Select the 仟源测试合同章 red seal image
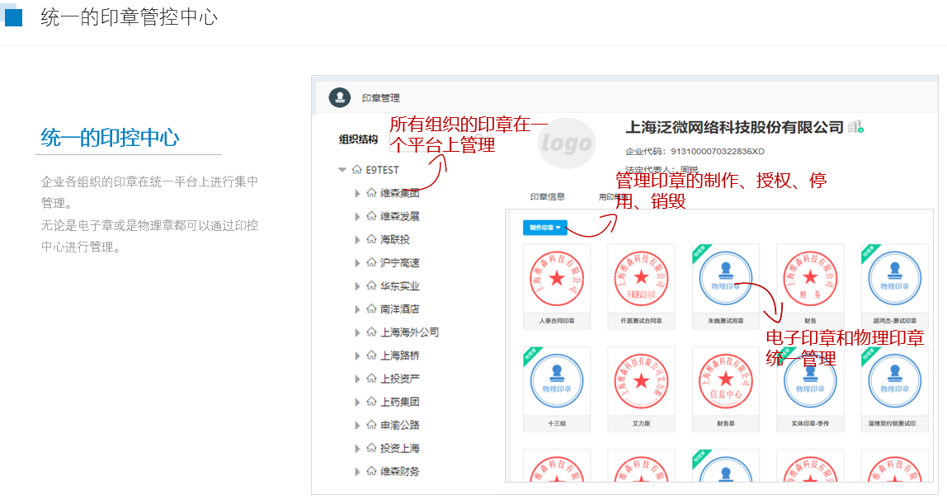 (642, 278)
